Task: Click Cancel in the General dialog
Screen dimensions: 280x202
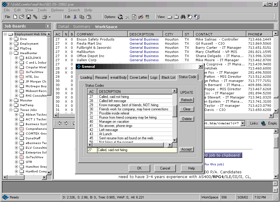Action: coord(165,168)
